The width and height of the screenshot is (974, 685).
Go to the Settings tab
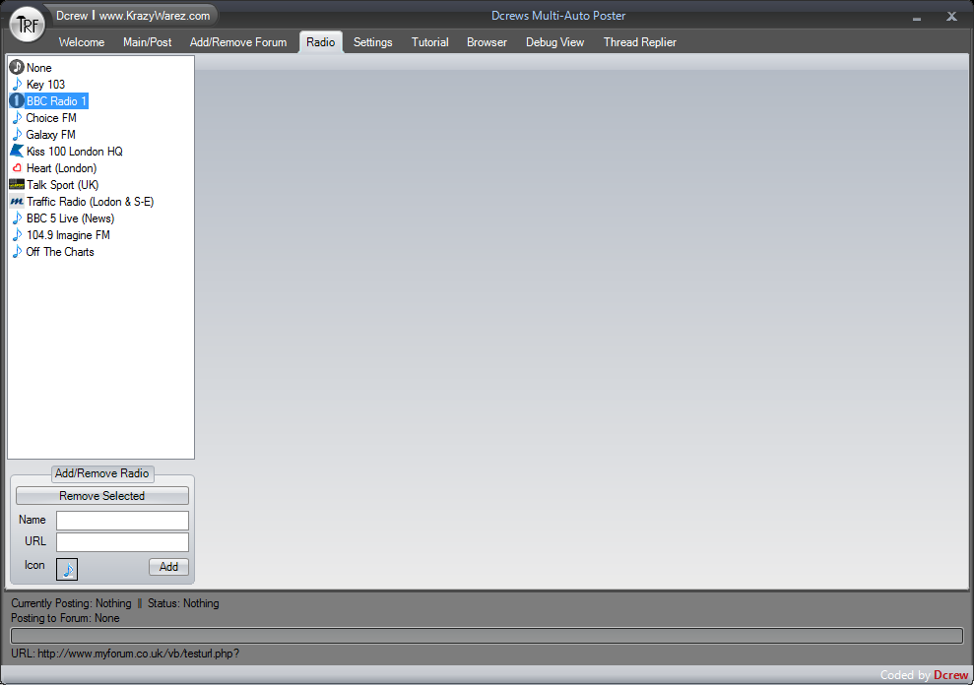372,42
